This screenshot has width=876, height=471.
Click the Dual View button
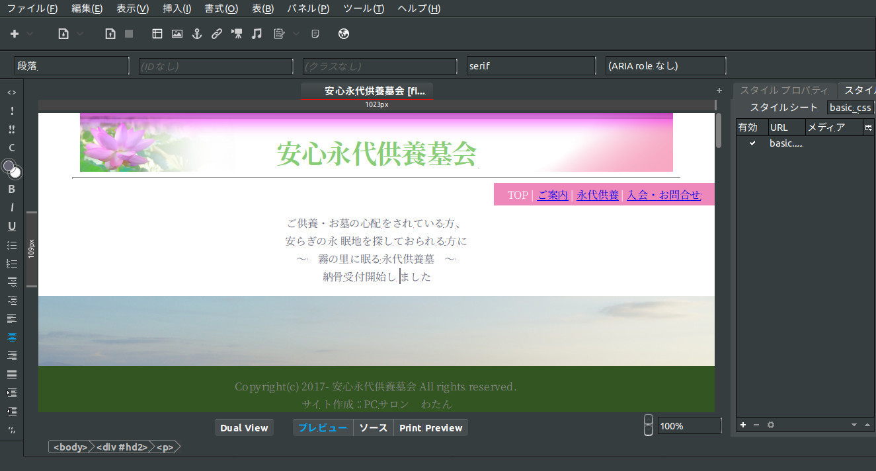(244, 428)
